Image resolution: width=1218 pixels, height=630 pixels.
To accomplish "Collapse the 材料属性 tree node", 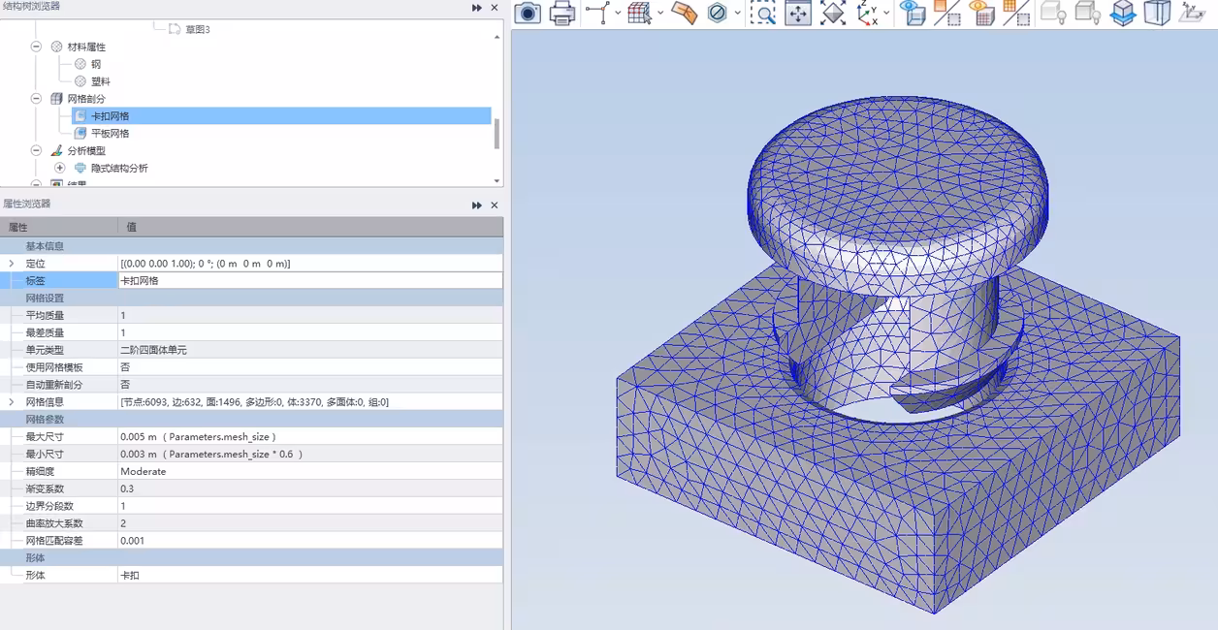I will point(37,47).
